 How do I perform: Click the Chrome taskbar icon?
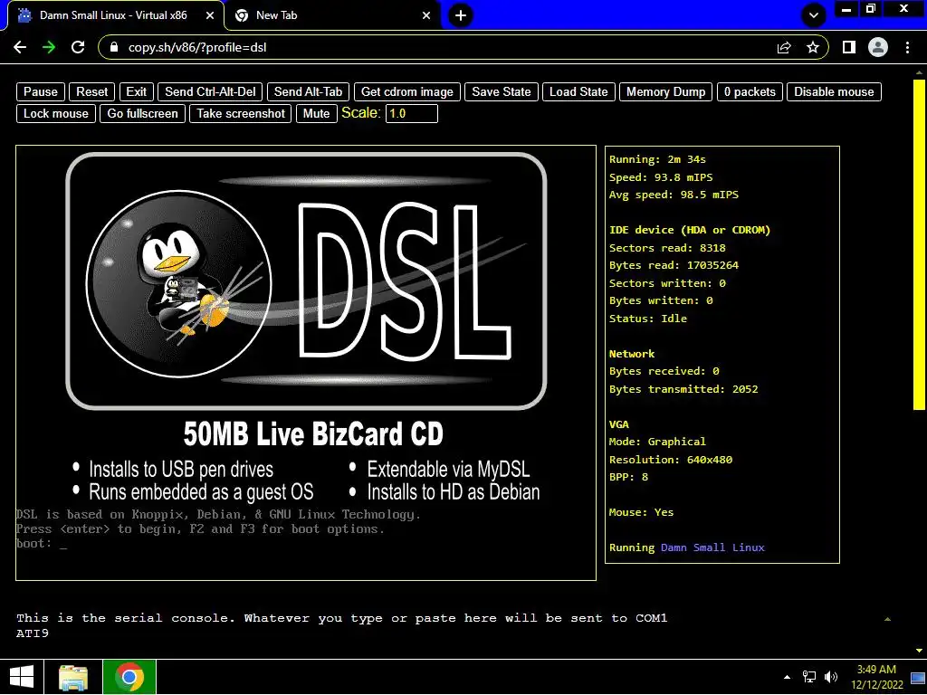coord(129,677)
